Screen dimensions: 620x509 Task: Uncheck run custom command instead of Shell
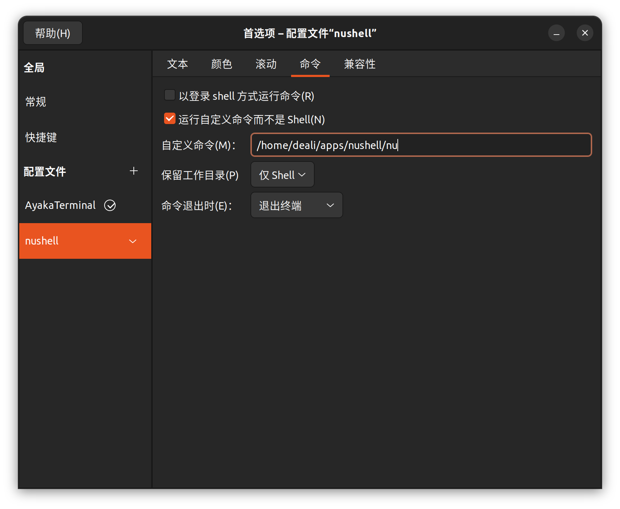pyautogui.click(x=169, y=119)
